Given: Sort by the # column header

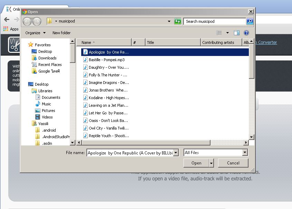Looking at the screenshot, I should (x=138, y=42).
